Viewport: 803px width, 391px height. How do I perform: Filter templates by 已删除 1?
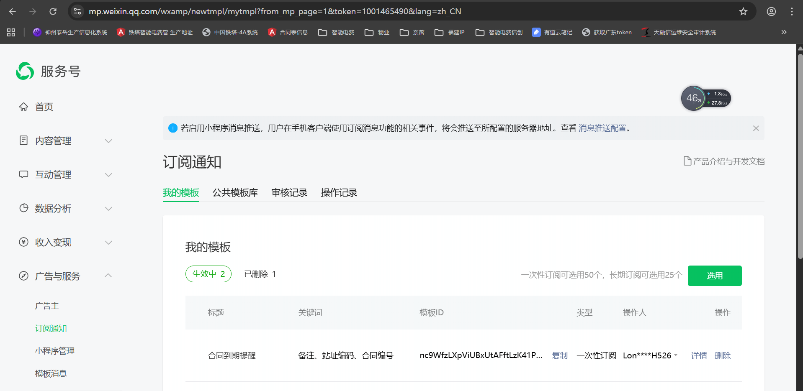(260, 274)
